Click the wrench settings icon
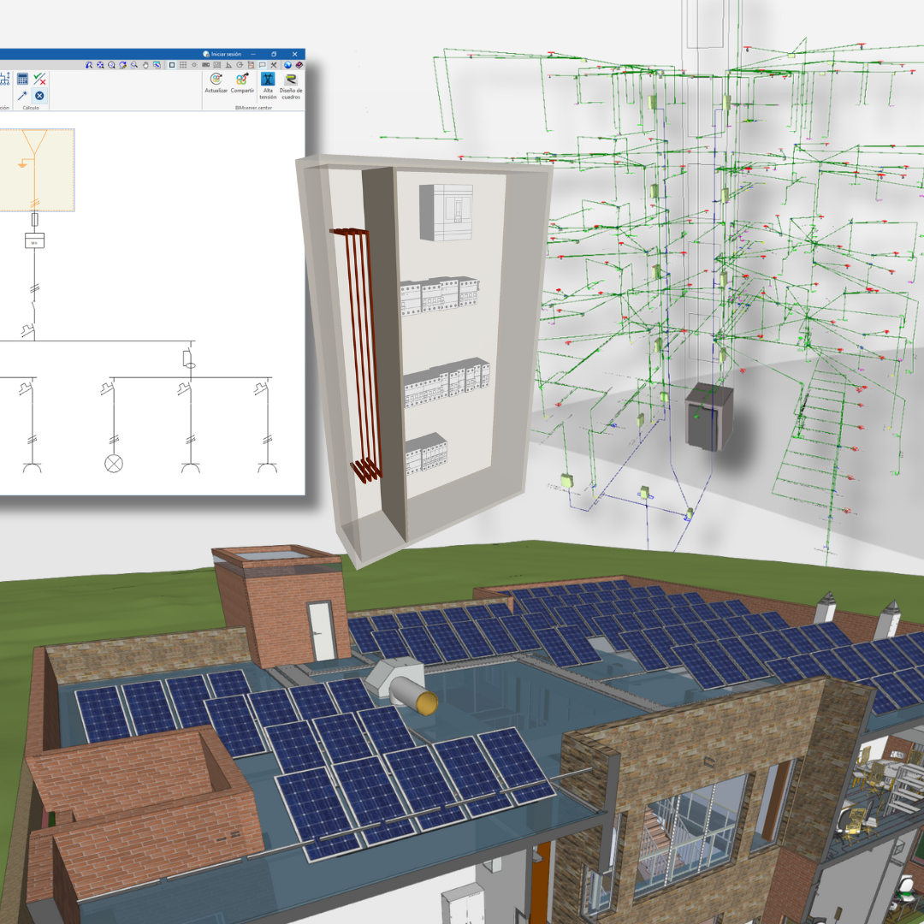The height and width of the screenshot is (924, 924). [274, 65]
